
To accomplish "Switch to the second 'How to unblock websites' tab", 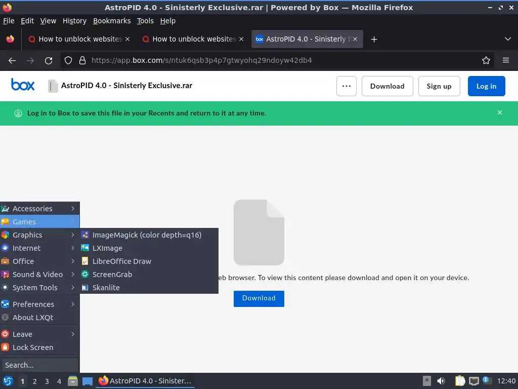I will (193, 39).
